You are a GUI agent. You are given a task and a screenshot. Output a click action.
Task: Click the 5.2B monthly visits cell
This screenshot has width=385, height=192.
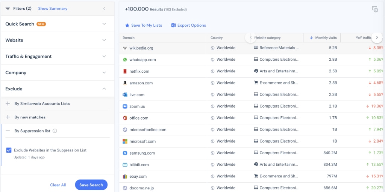(x=333, y=48)
